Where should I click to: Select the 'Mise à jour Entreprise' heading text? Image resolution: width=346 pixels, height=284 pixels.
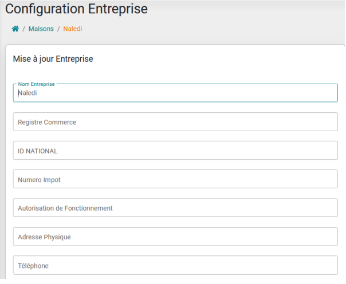click(53, 59)
